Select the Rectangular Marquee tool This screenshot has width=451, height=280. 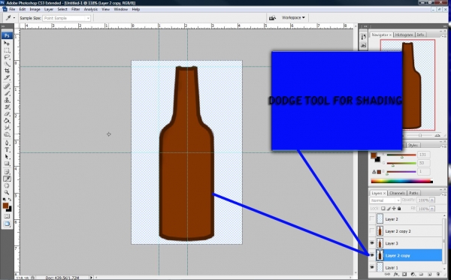coord(7,50)
